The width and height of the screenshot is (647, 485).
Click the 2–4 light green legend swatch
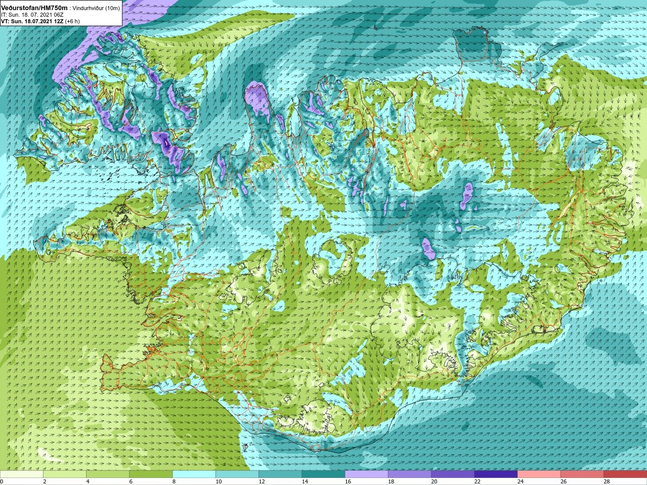pyautogui.click(x=65, y=474)
